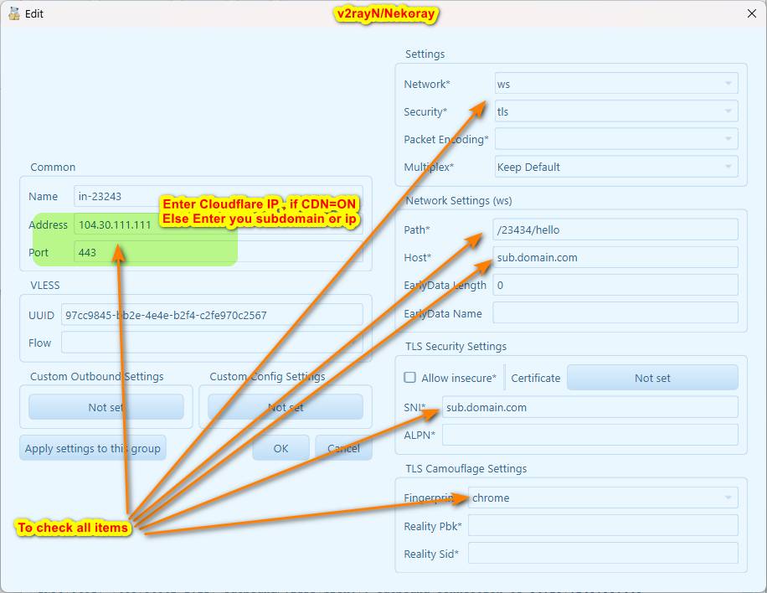Click the Certificate Not set button
The image size is (767, 593).
point(652,378)
